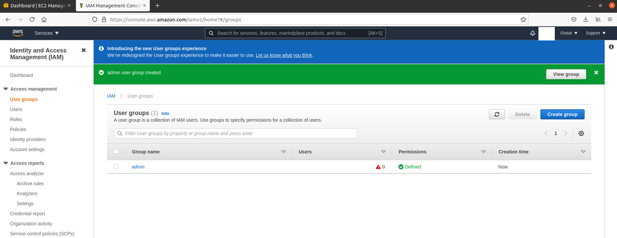Open Organization activity in sidebar
This screenshot has height=238, width=617.
point(31,224)
